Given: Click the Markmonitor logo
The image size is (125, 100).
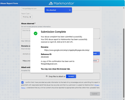Looking at the screenshot, I should [61, 3].
